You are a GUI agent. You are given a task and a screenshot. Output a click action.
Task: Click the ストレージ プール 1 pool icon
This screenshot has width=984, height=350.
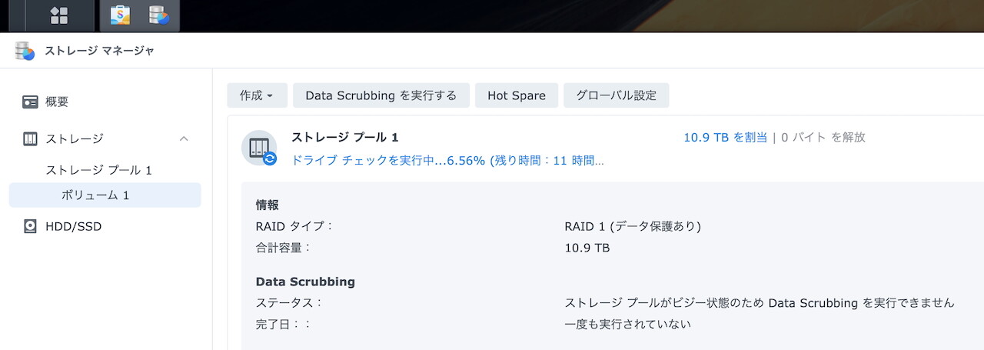258,147
